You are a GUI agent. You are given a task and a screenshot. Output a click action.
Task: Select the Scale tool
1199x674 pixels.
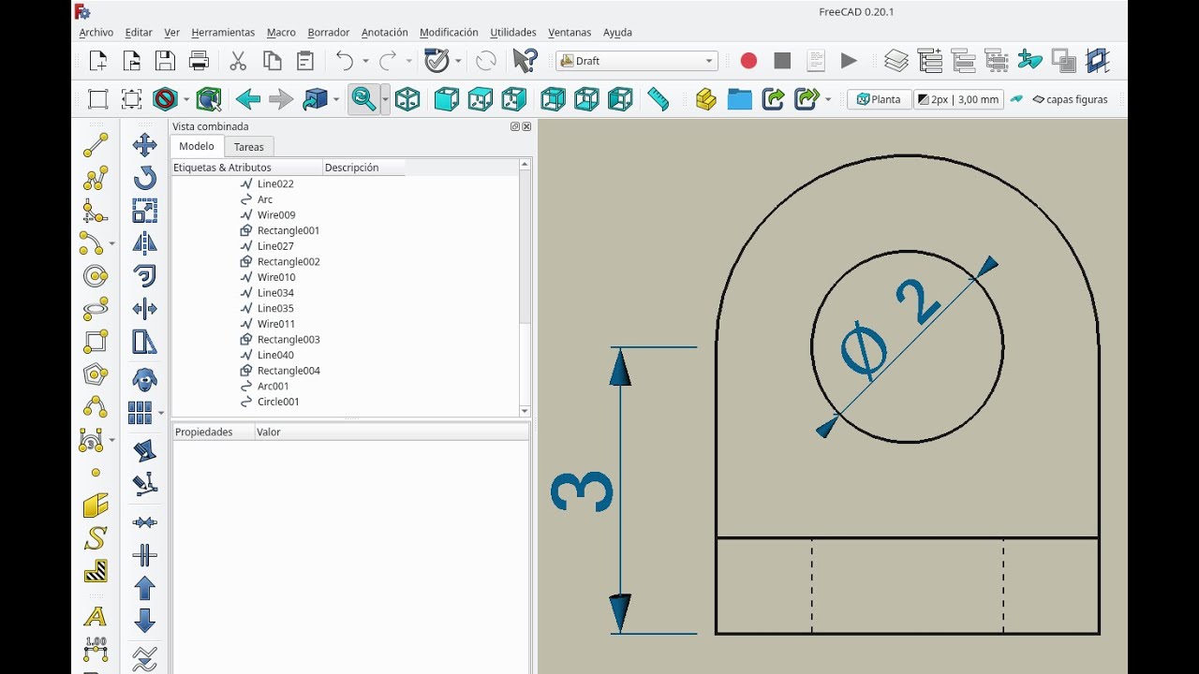tap(144, 211)
